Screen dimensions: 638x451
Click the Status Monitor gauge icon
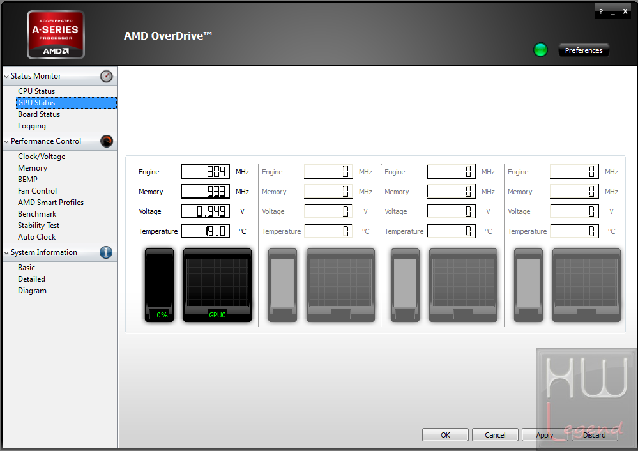click(106, 76)
